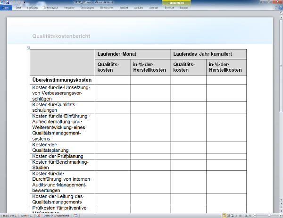Click the macro recording icon in status bar
The width and height of the screenshot is (283, 218).
(x=75, y=216)
